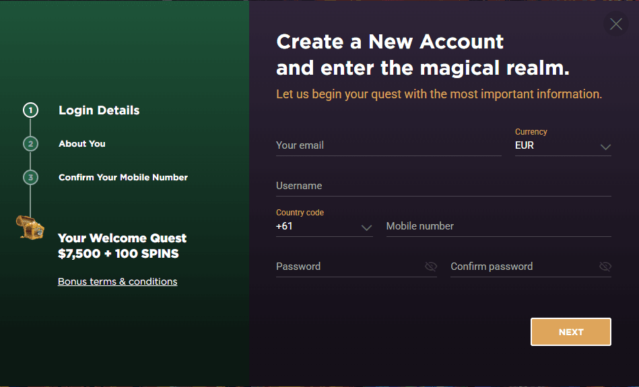Click the treasure chest icon

(30, 227)
